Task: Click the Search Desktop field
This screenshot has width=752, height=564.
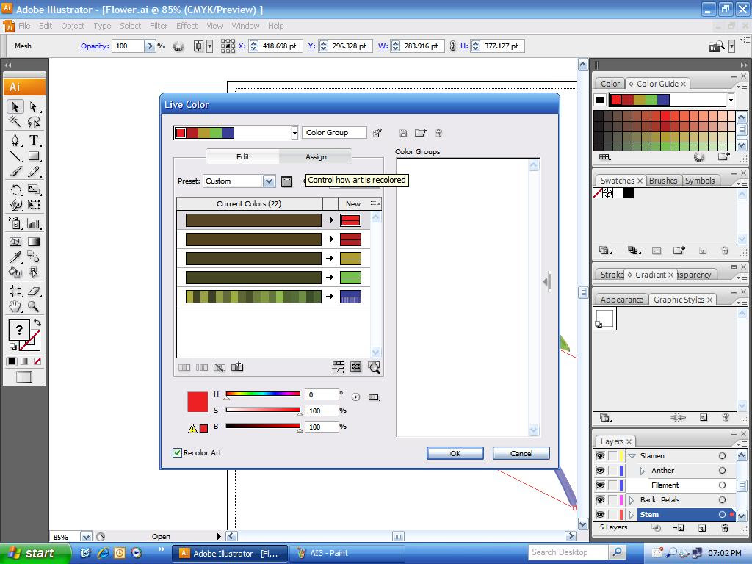Action: point(568,552)
